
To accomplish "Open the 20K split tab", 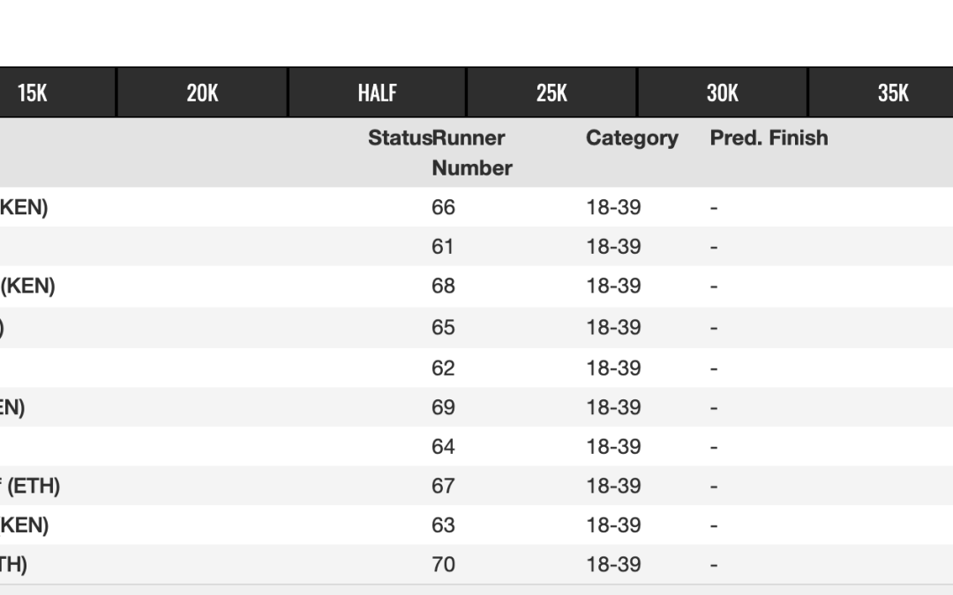I will (202, 93).
